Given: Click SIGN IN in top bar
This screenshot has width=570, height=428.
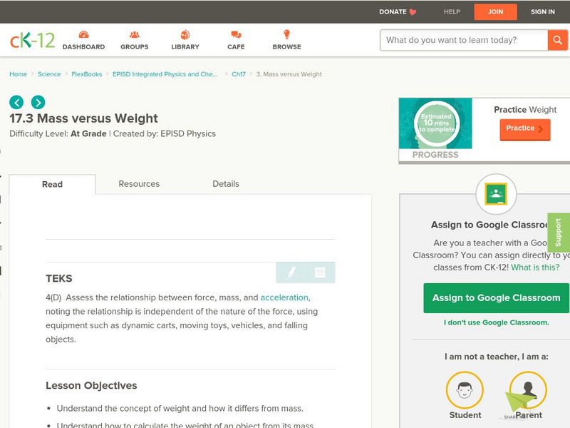Looking at the screenshot, I should point(543,11).
